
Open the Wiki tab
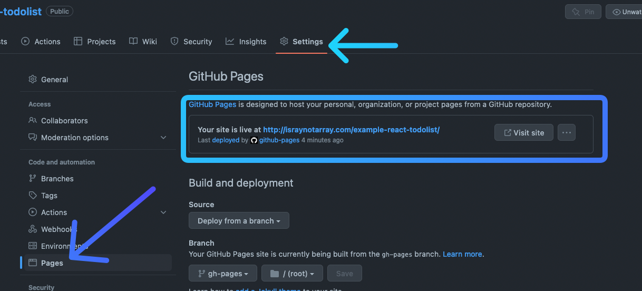tap(143, 42)
